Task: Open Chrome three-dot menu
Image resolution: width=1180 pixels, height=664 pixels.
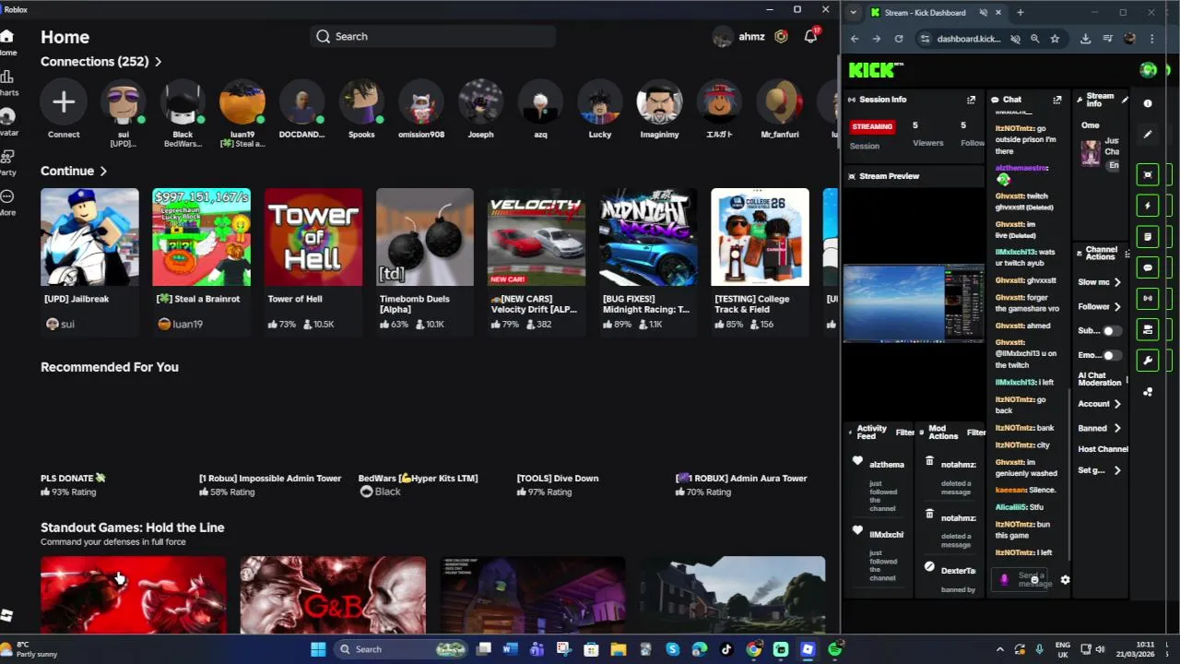Action: coord(1151,39)
